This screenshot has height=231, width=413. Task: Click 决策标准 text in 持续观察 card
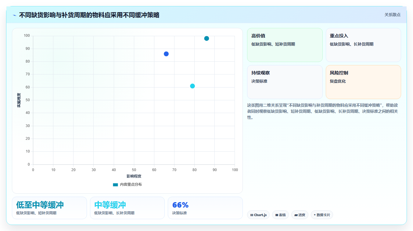coord(259,81)
